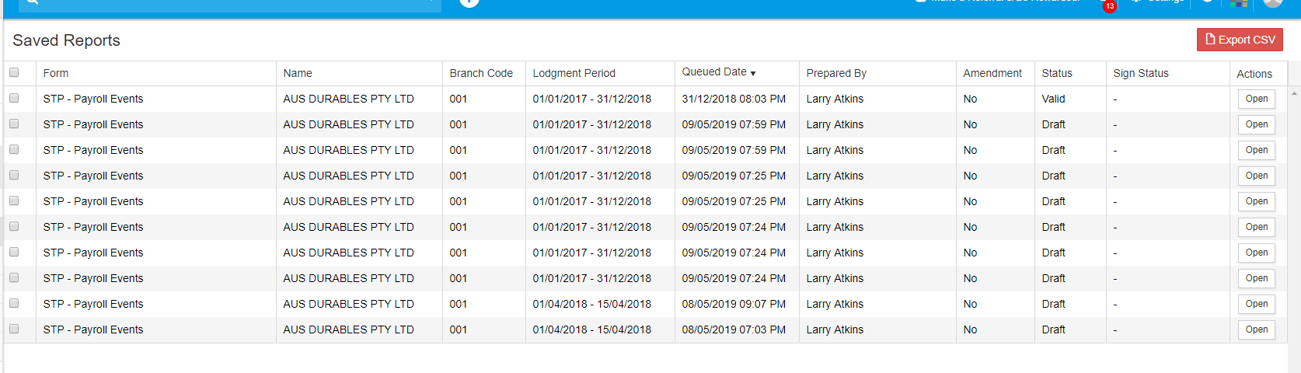Click the white circular icon beside search bar
The image size is (1301, 373).
(469, 2)
